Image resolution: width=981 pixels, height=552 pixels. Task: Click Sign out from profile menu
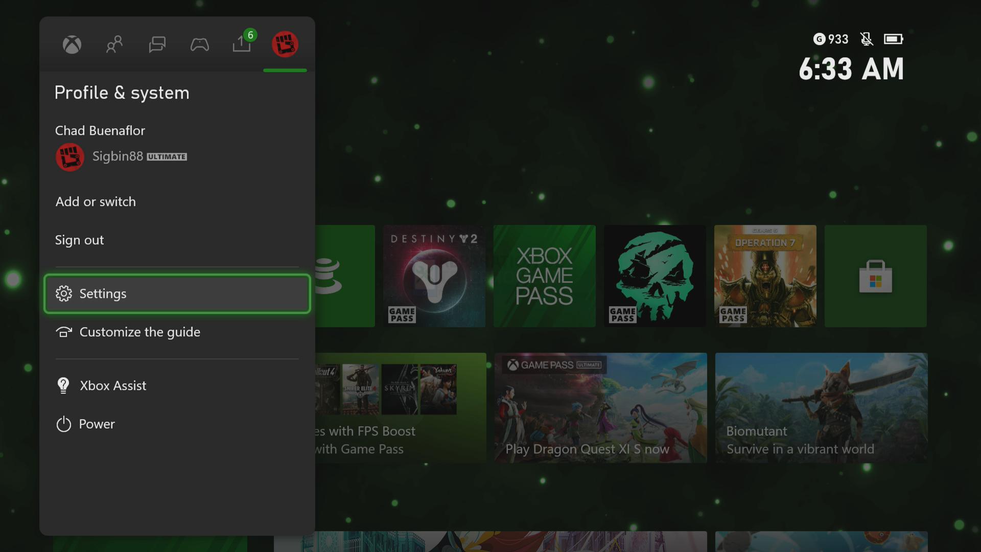click(x=80, y=240)
